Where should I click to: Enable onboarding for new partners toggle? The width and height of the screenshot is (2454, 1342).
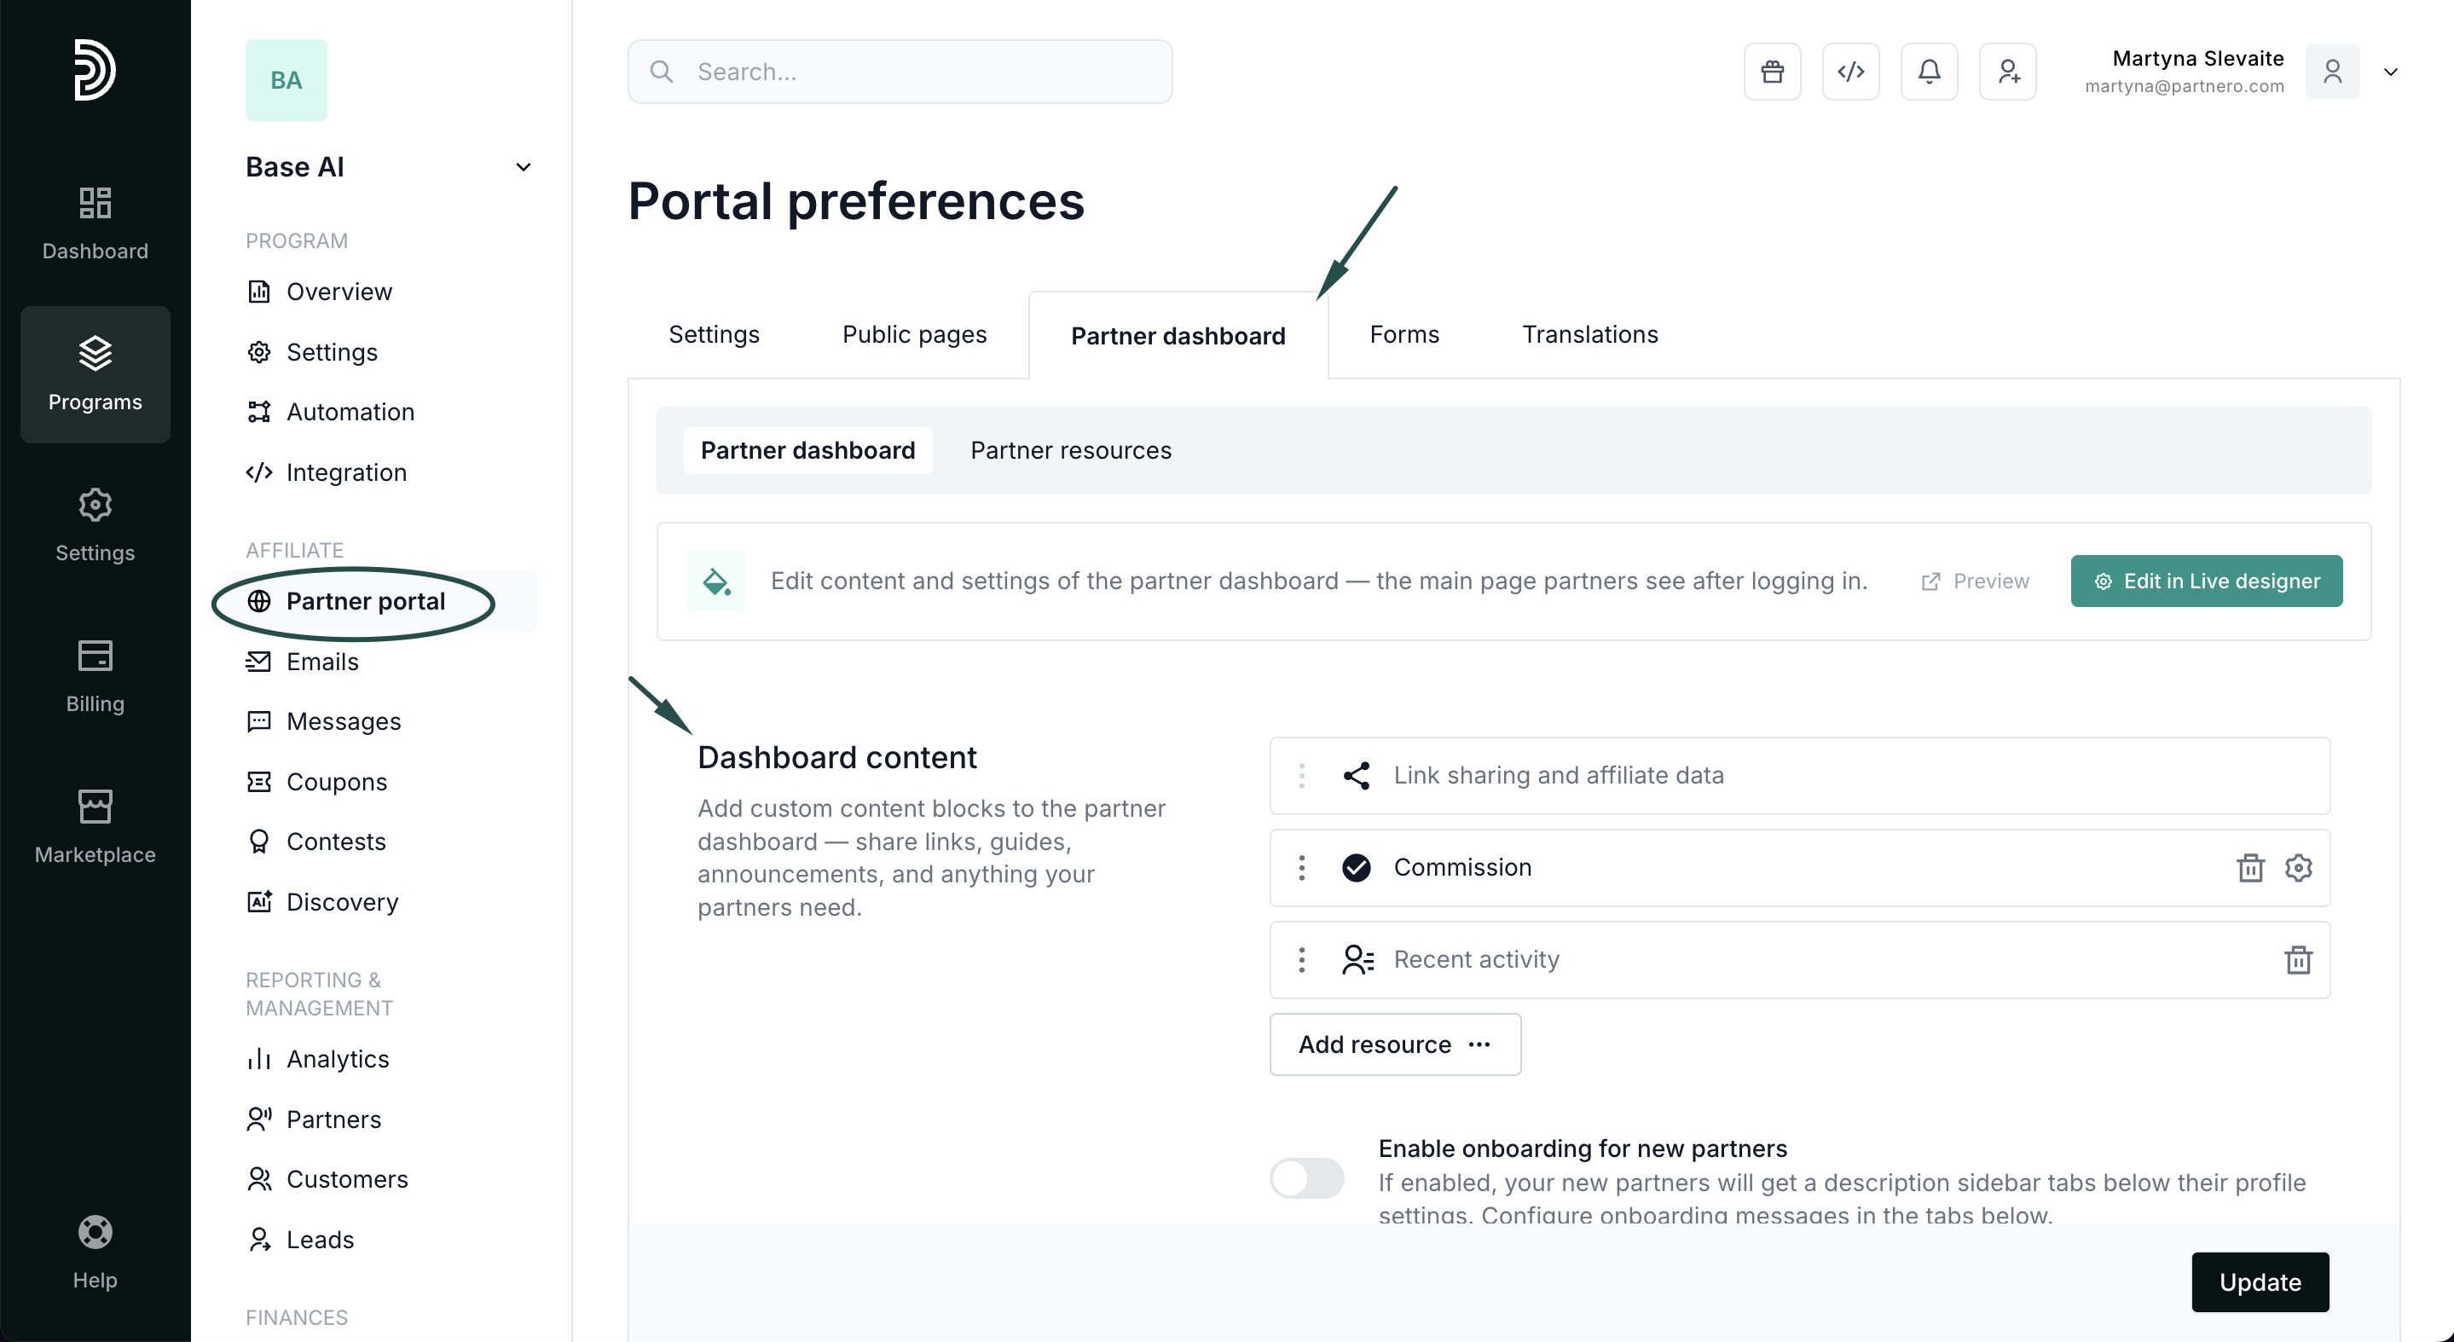(1307, 1178)
